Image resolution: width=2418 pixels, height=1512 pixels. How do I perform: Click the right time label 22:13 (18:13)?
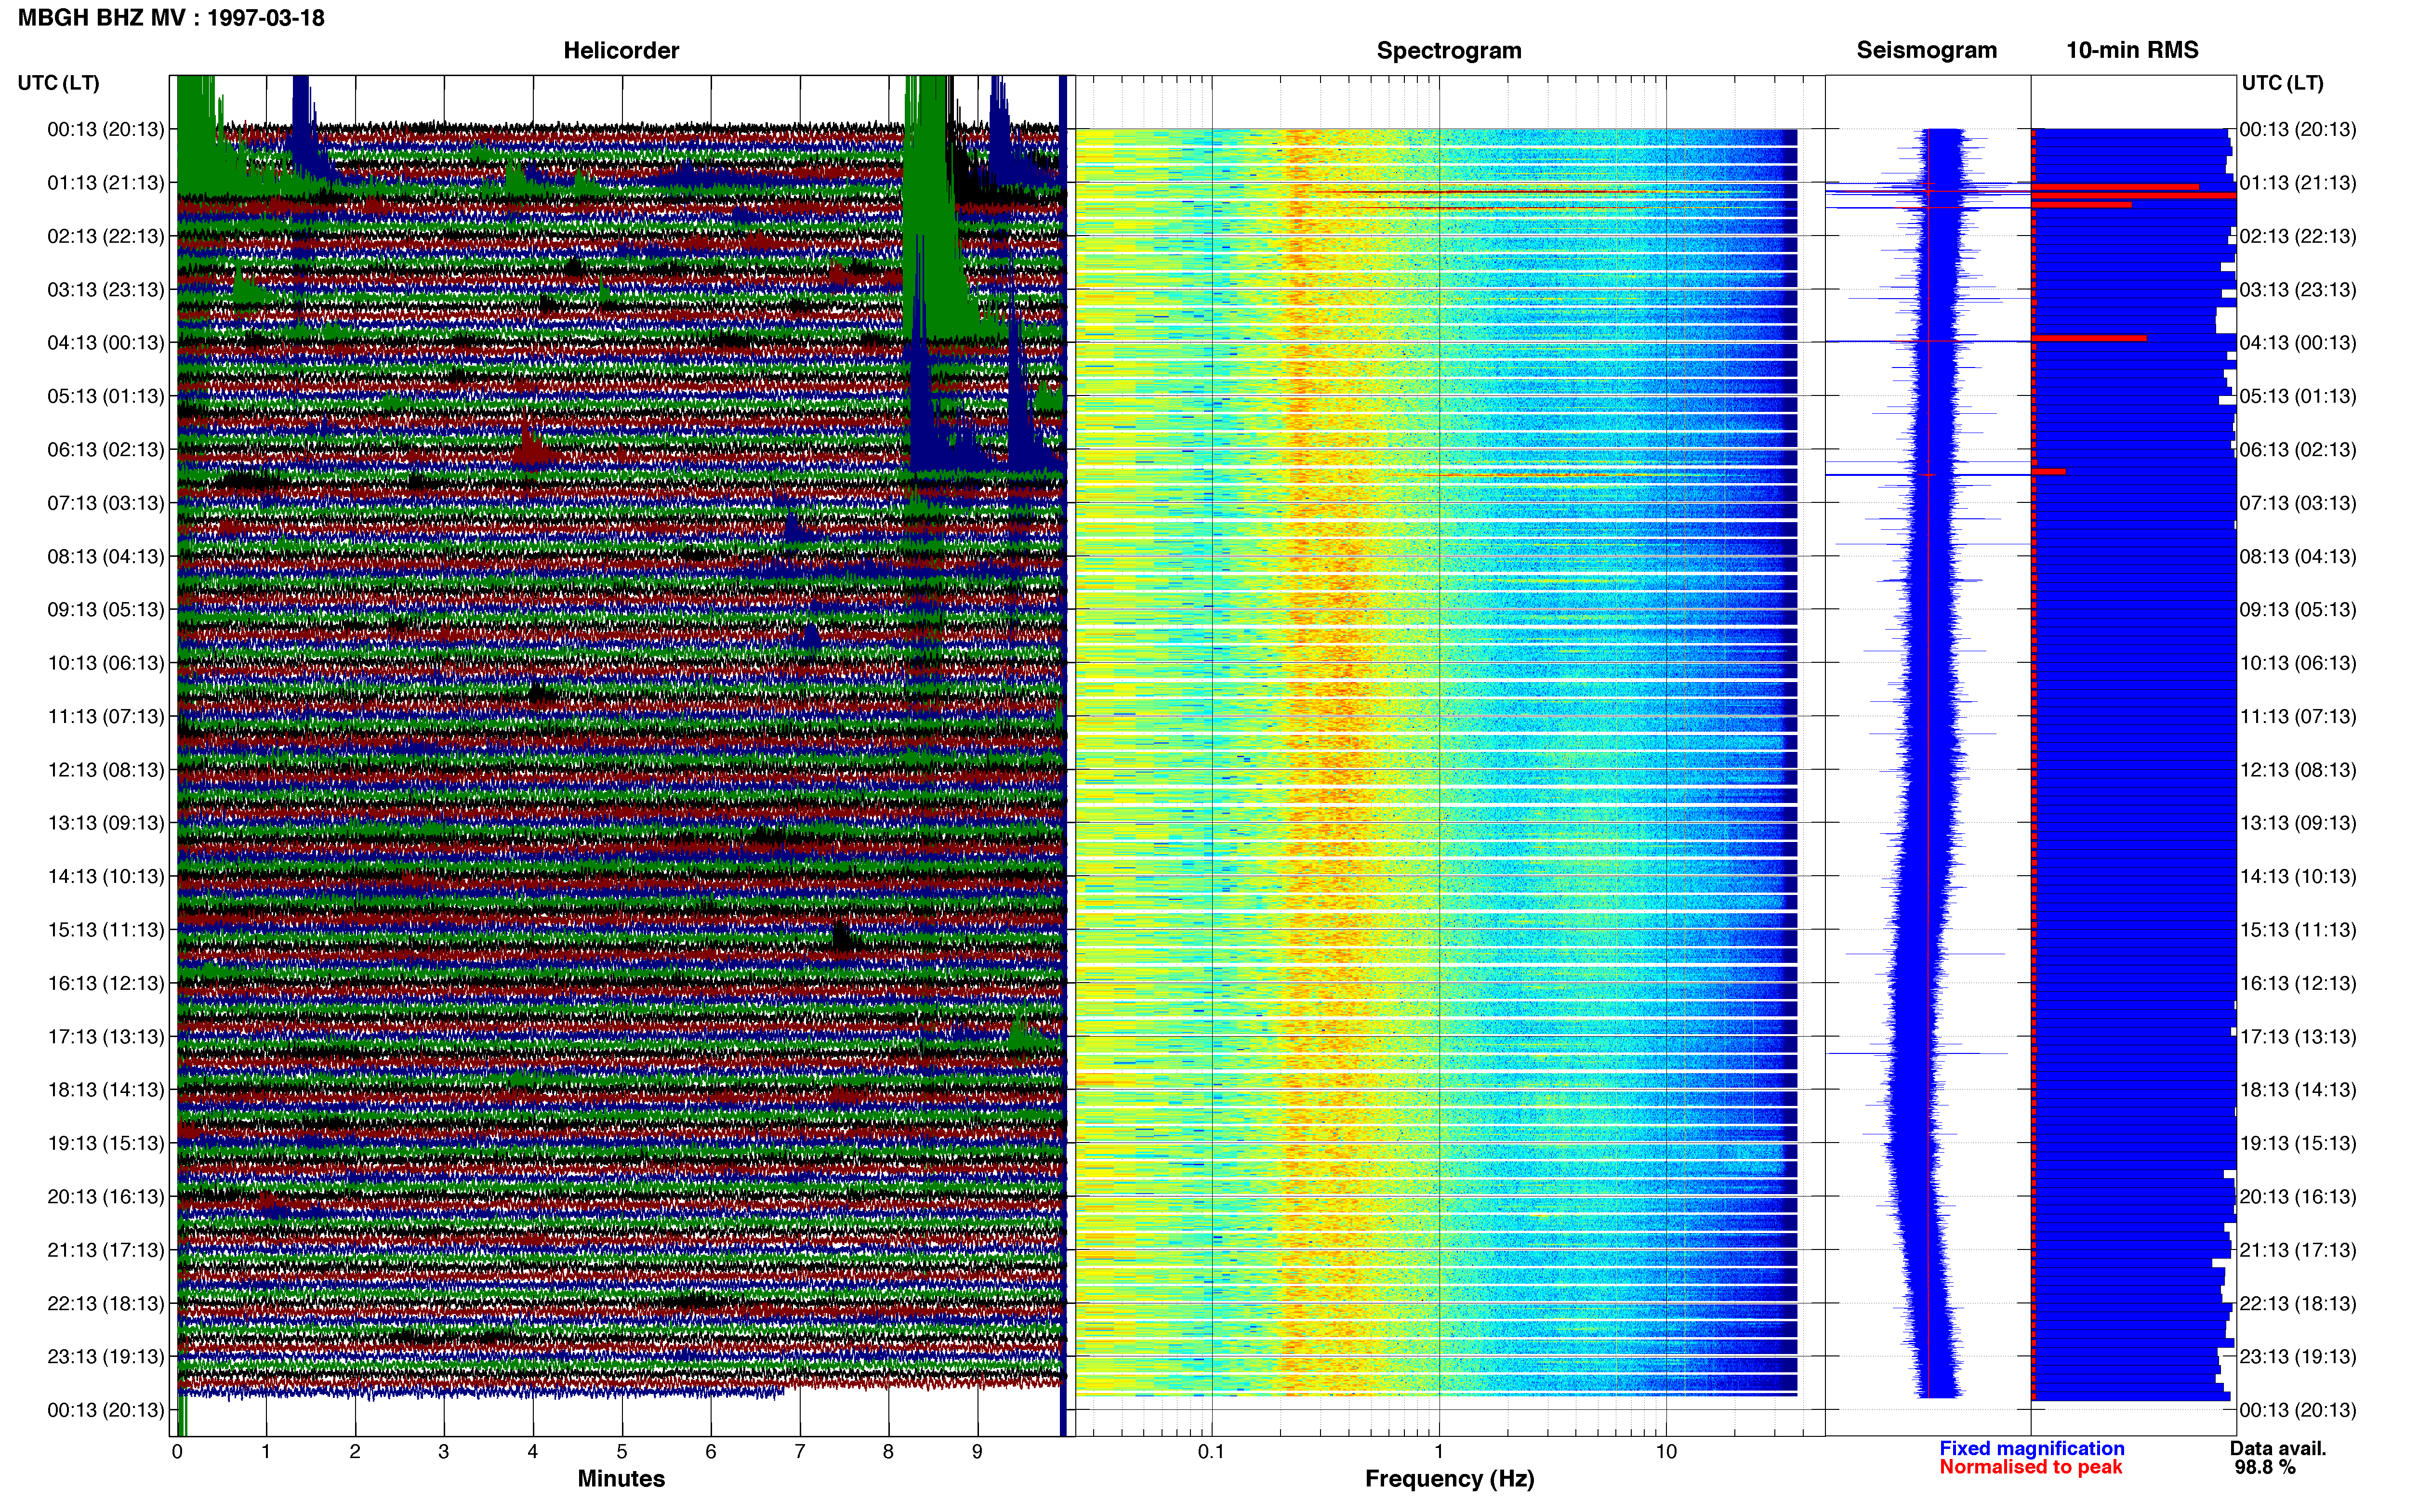click(x=2298, y=1304)
